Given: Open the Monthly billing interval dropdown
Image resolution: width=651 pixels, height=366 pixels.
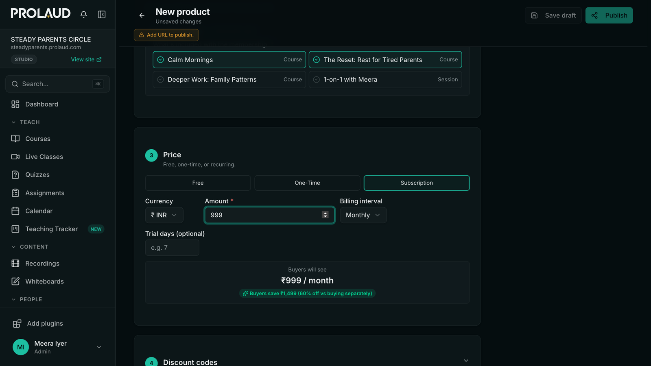Looking at the screenshot, I should (363, 215).
